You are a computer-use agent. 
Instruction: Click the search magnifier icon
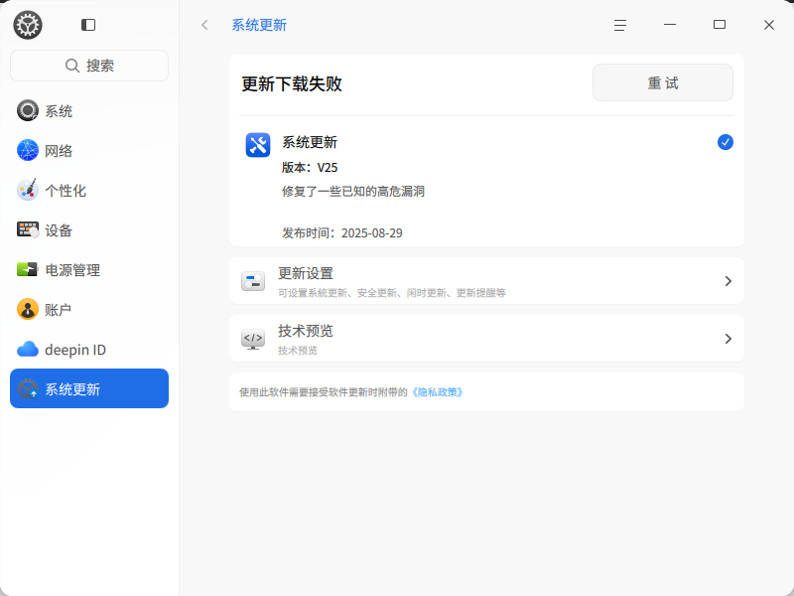72,66
